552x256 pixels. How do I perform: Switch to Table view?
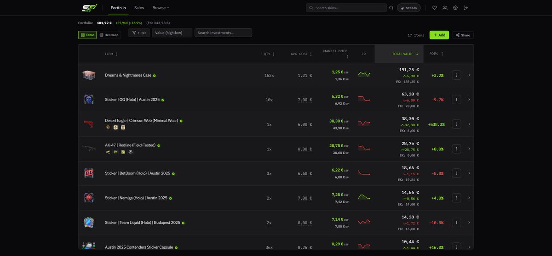click(87, 35)
